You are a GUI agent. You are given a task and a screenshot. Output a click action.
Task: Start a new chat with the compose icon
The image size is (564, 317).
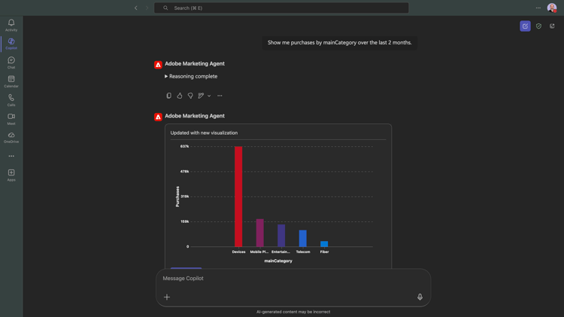pos(525,26)
